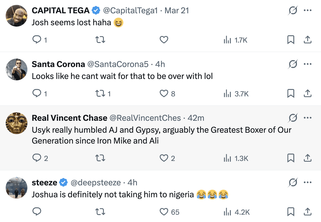
Task: Repost the Santa Corona tweet
Action: 101,94
